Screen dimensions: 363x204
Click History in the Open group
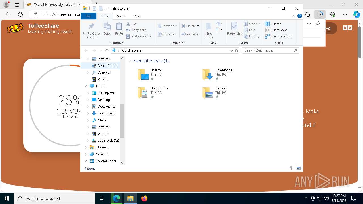click(x=252, y=36)
